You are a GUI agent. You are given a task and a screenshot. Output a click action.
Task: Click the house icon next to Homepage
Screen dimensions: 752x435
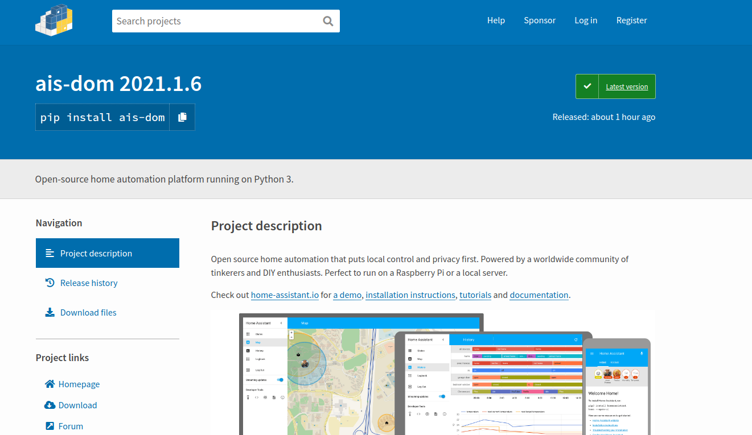[50, 384]
